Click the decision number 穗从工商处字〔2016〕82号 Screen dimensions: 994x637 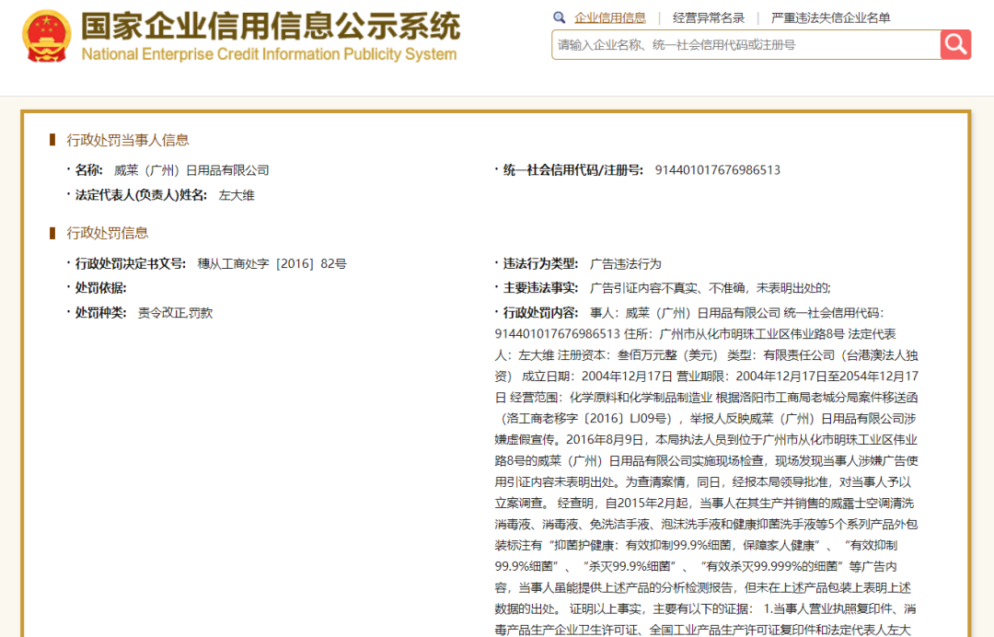coord(272,263)
